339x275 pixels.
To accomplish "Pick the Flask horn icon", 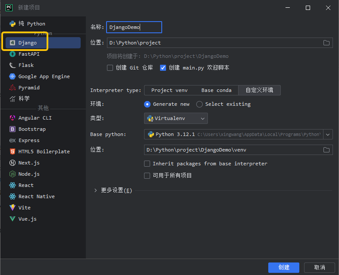I will click(x=13, y=65).
